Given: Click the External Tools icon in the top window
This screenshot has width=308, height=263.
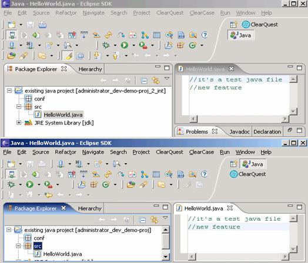Looking at the screenshot, I should 143,45.
